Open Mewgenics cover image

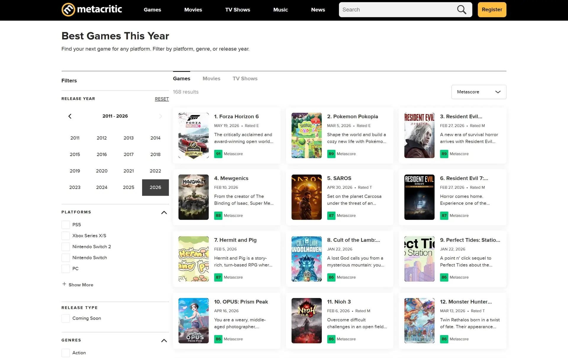[x=193, y=197]
